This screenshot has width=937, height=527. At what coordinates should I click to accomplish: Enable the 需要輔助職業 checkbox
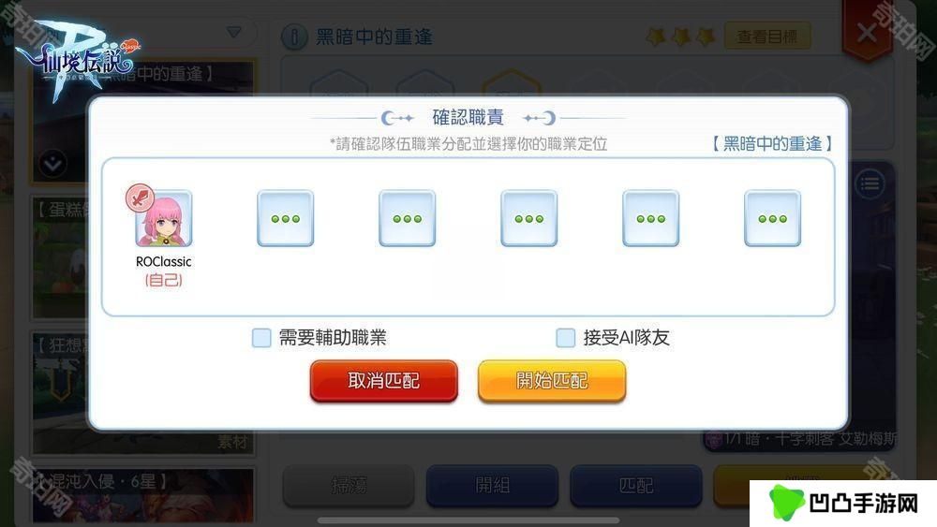coord(261,338)
